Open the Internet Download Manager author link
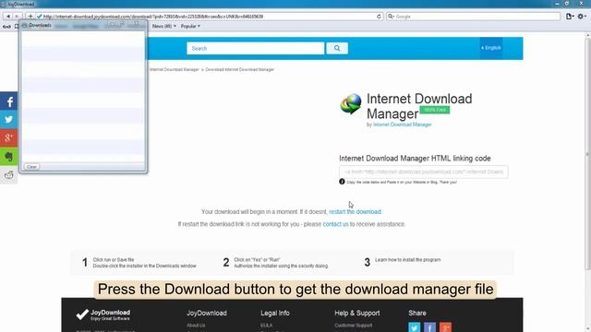Image resolution: width=591 pixels, height=332 pixels. (x=403, y=125)
